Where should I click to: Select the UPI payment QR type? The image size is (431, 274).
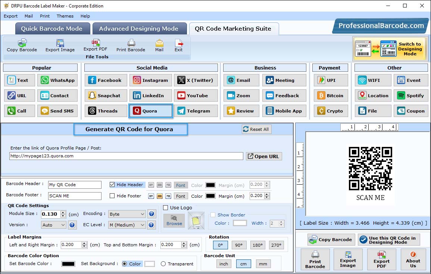click(331, 80)
